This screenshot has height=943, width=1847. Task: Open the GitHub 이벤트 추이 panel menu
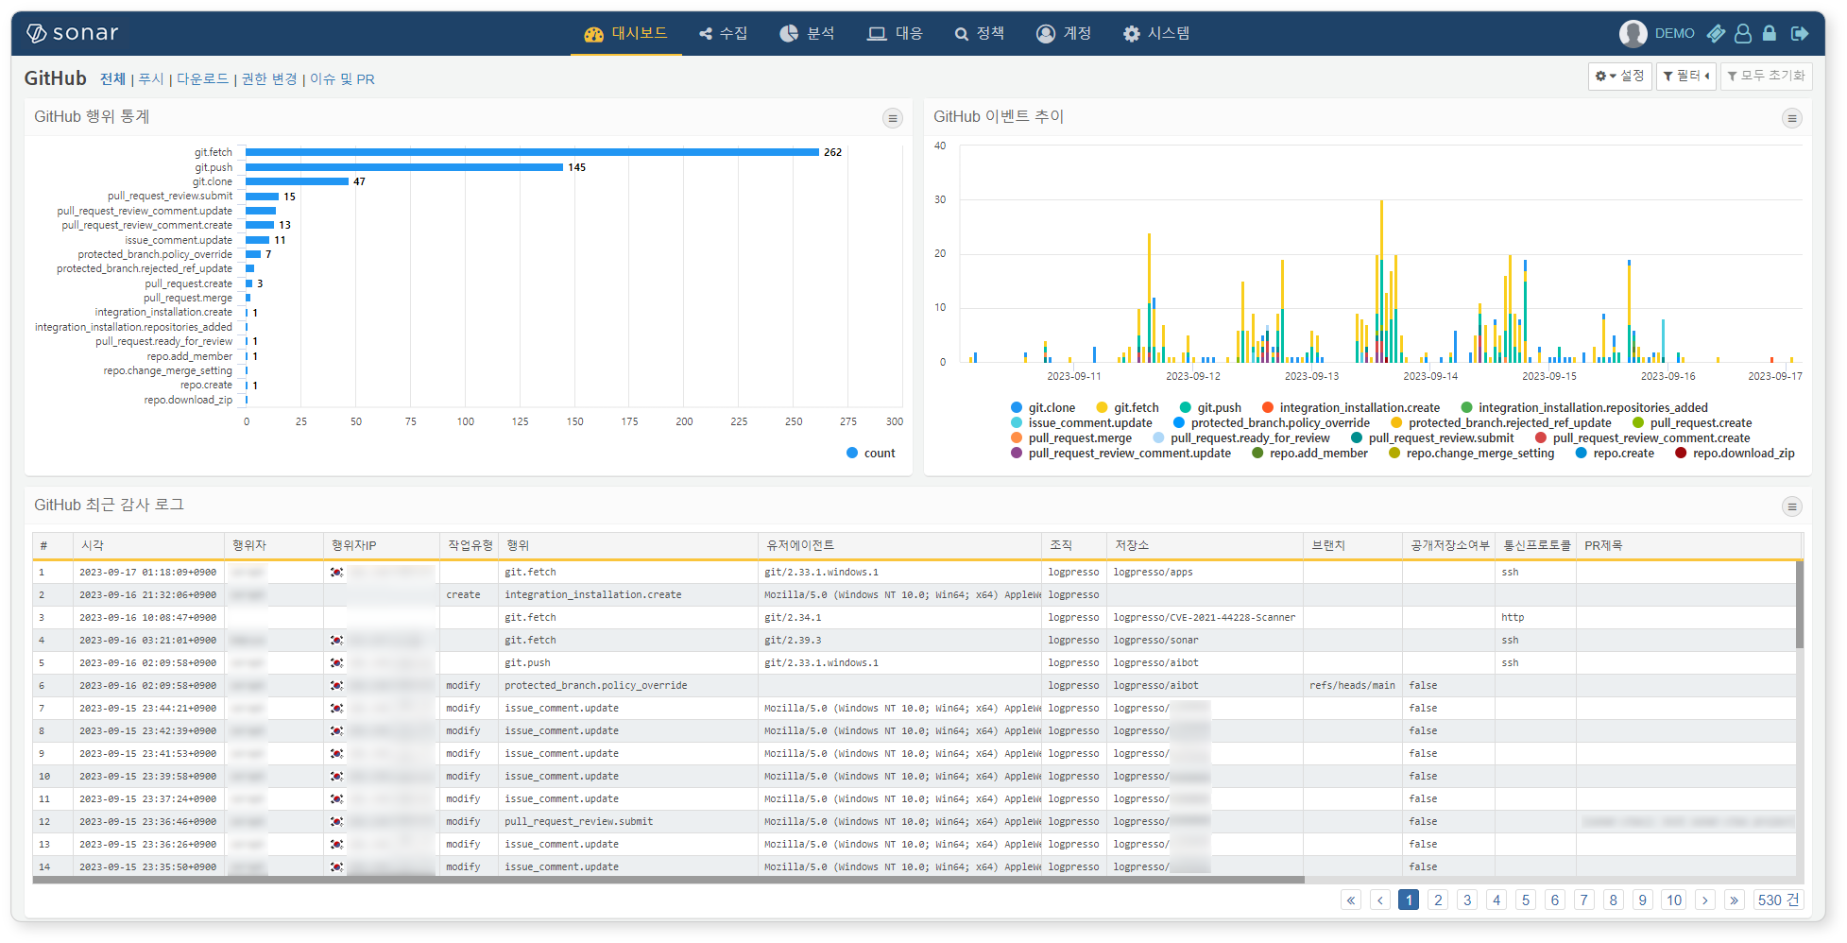tap(1791, 118)
